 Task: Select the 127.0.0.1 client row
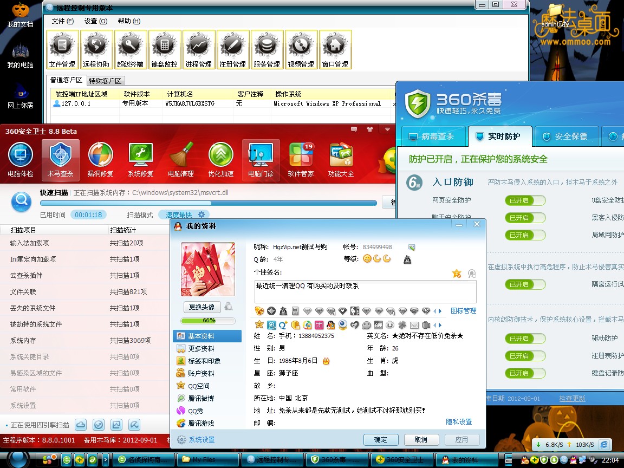pos(223,103)
